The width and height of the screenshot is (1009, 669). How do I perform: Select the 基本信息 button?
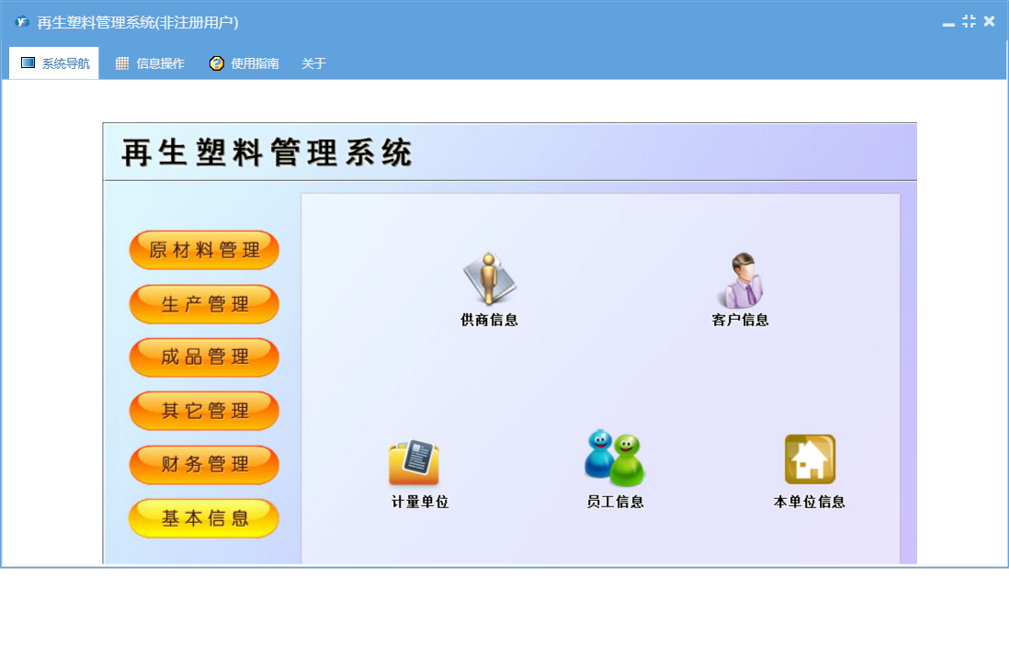tap(204, 518)
